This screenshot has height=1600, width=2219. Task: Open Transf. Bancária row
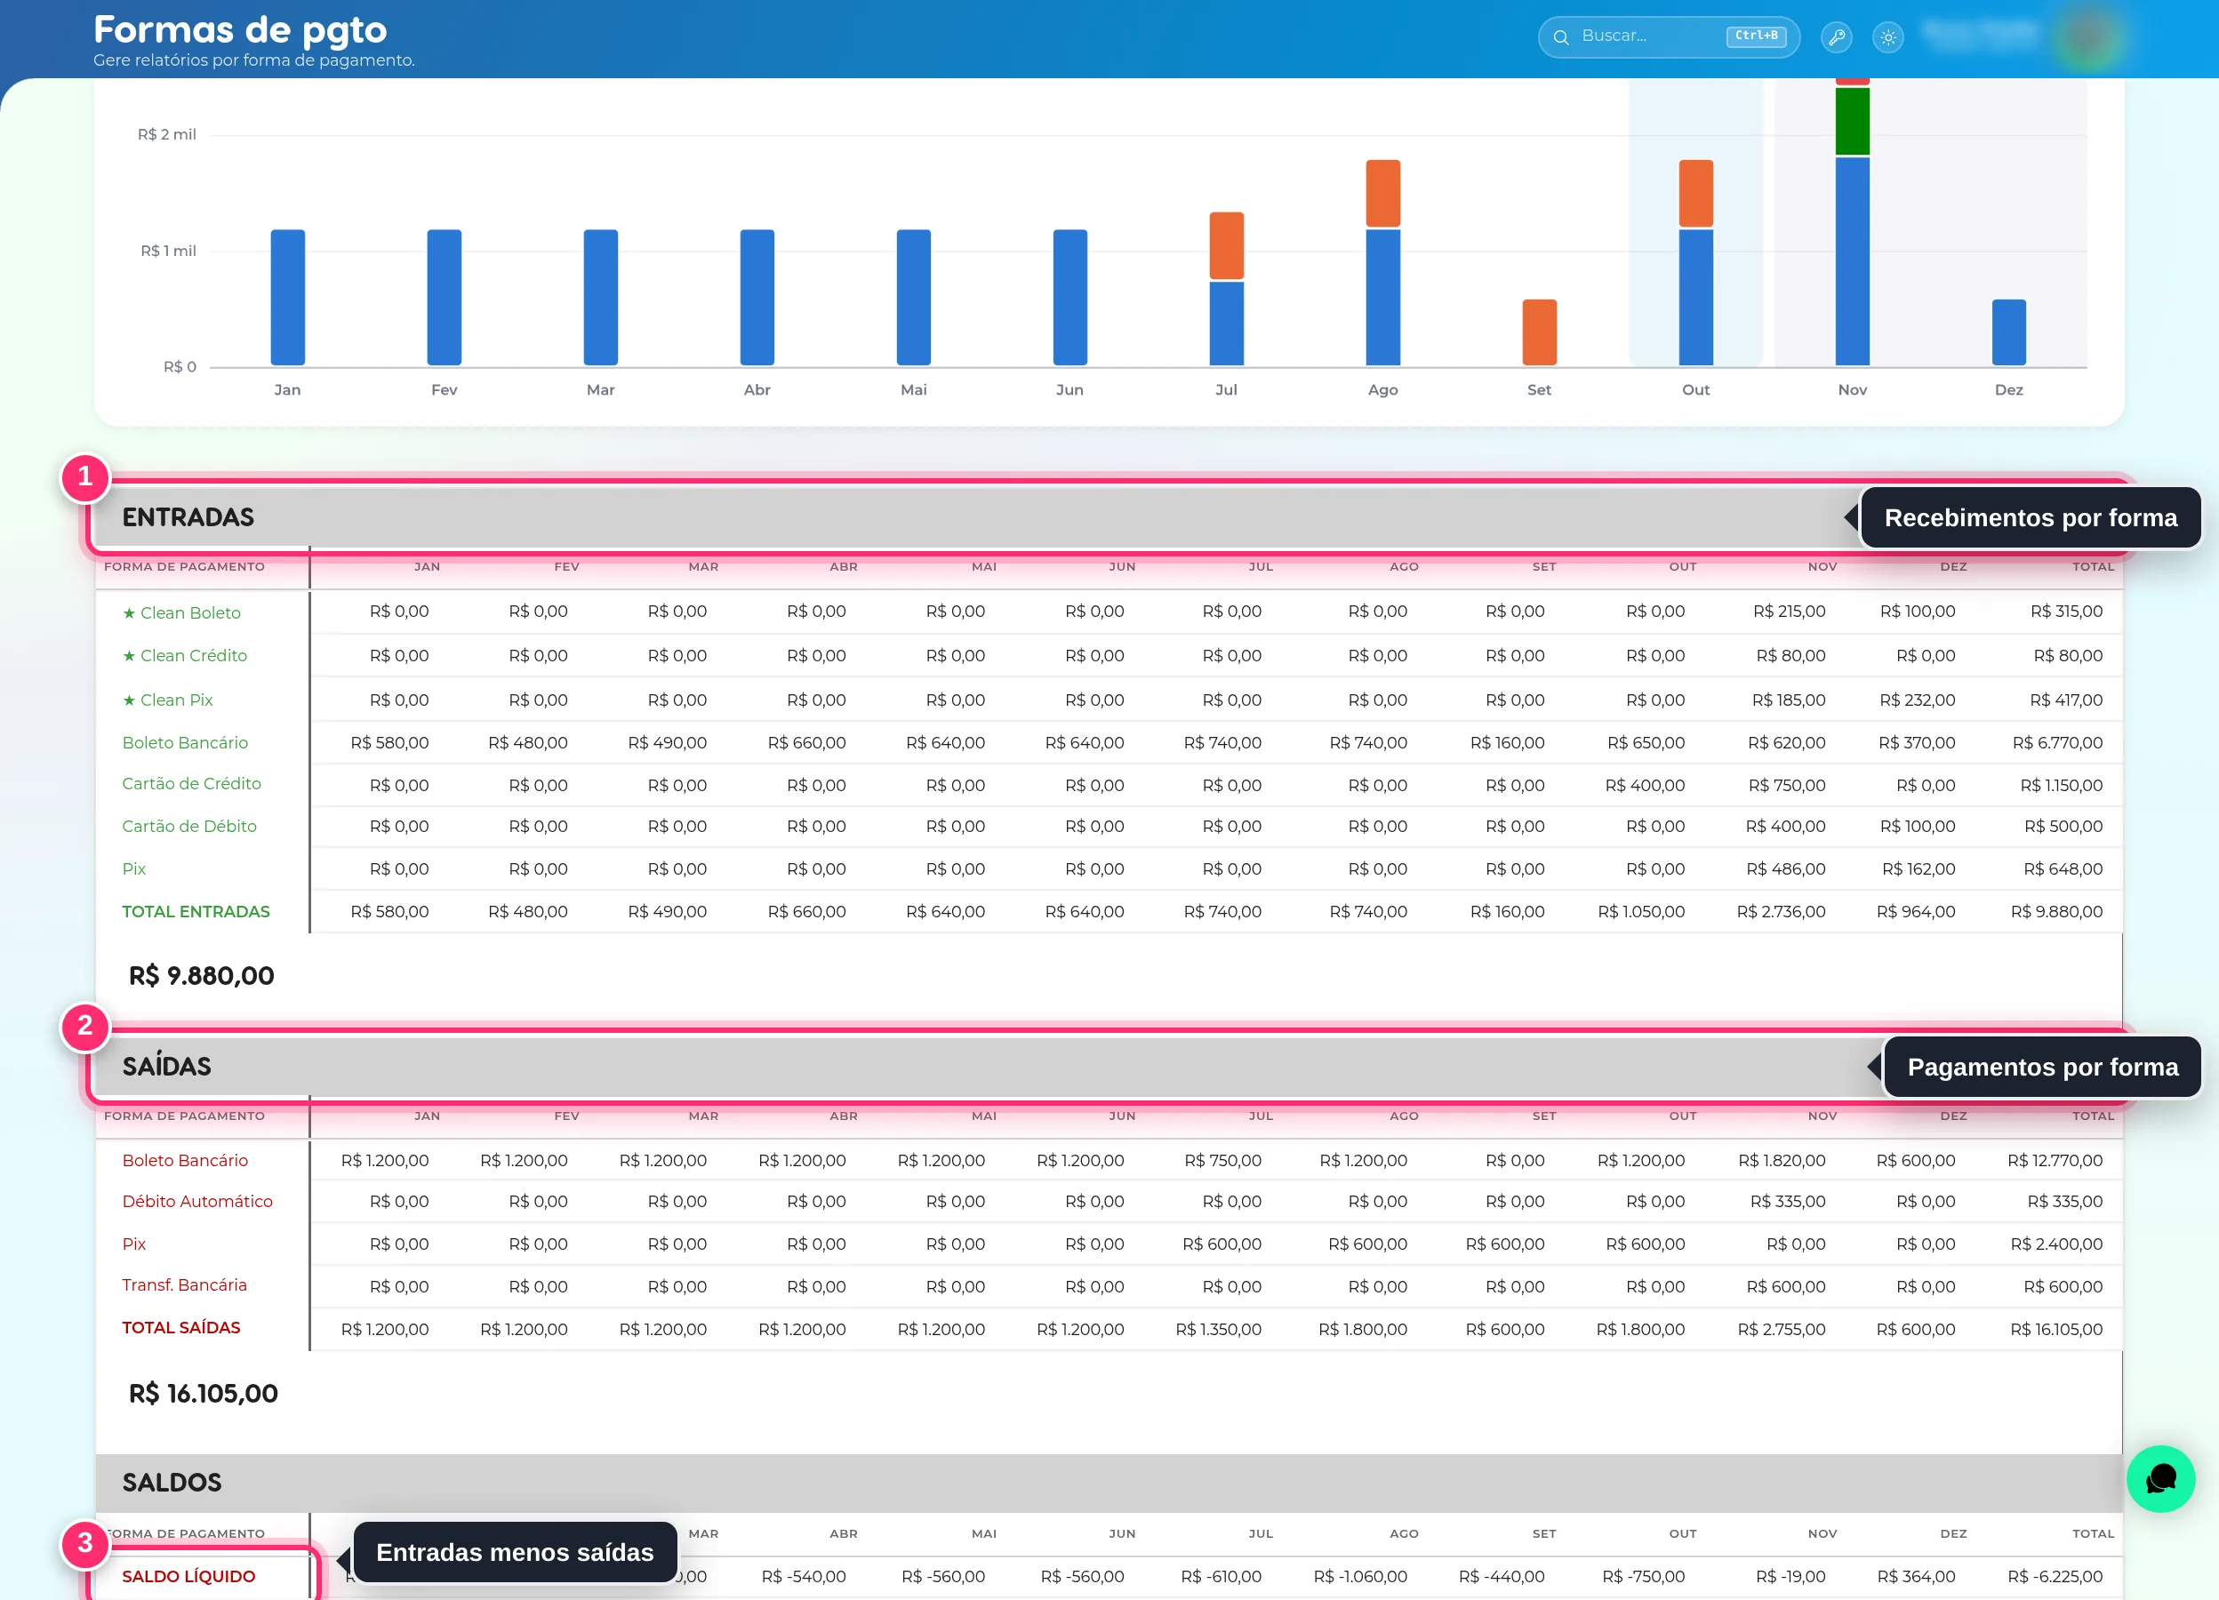coord(184,1285)
